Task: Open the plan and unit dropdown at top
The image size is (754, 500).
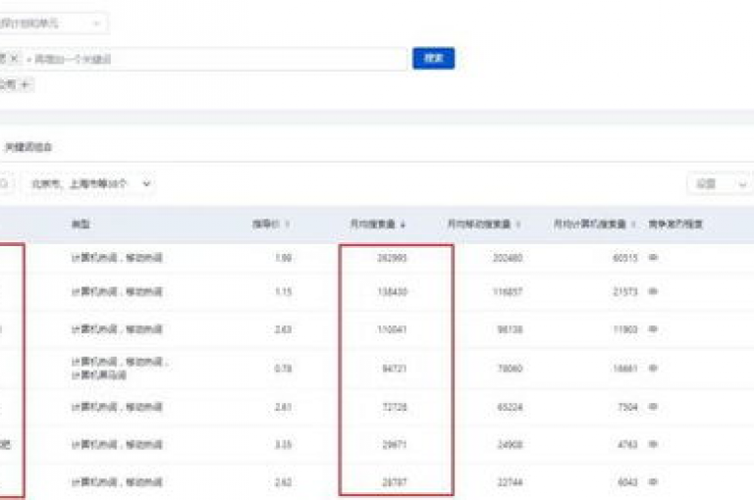Action: 53,24
